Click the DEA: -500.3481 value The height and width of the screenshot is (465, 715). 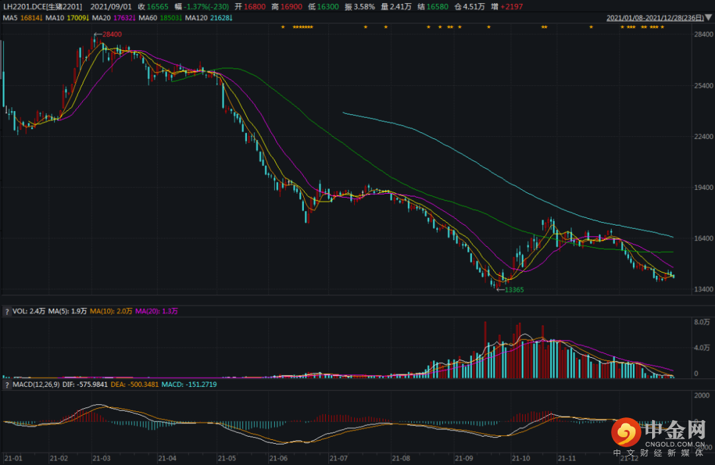coord(134,385)
